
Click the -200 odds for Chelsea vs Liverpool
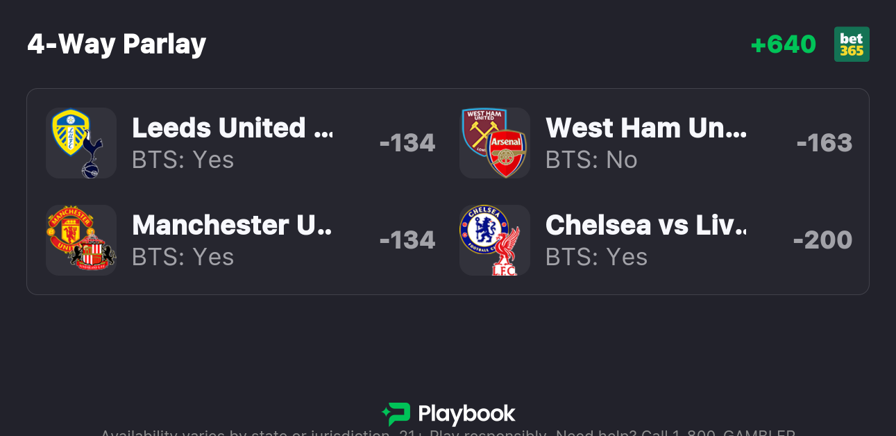click(x=822, y=240)
